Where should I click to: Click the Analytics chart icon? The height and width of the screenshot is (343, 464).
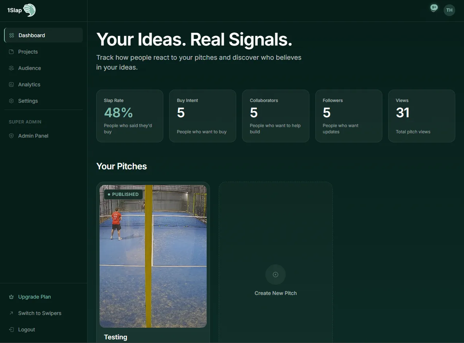pyautogui.click(x=11, y=84)
